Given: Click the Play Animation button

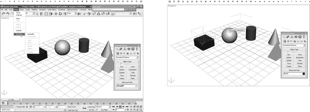Looking at the screenshot, I should [x=120, y=107].
